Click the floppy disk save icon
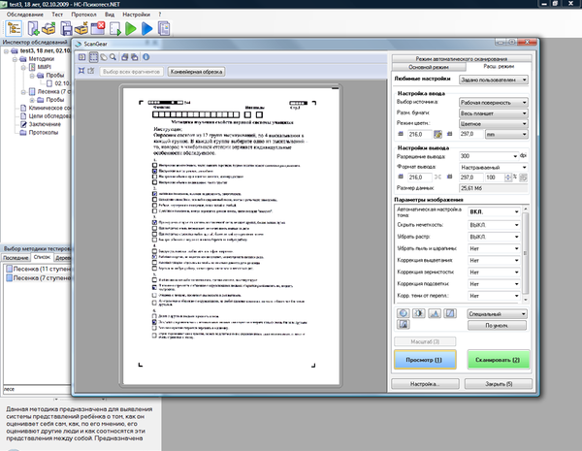Image resolution: width=582 pixels, height=451 pixels. (x=66, y=28)
